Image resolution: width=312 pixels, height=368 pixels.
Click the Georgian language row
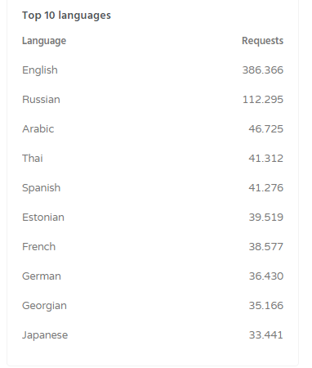(x=153, y=306)
